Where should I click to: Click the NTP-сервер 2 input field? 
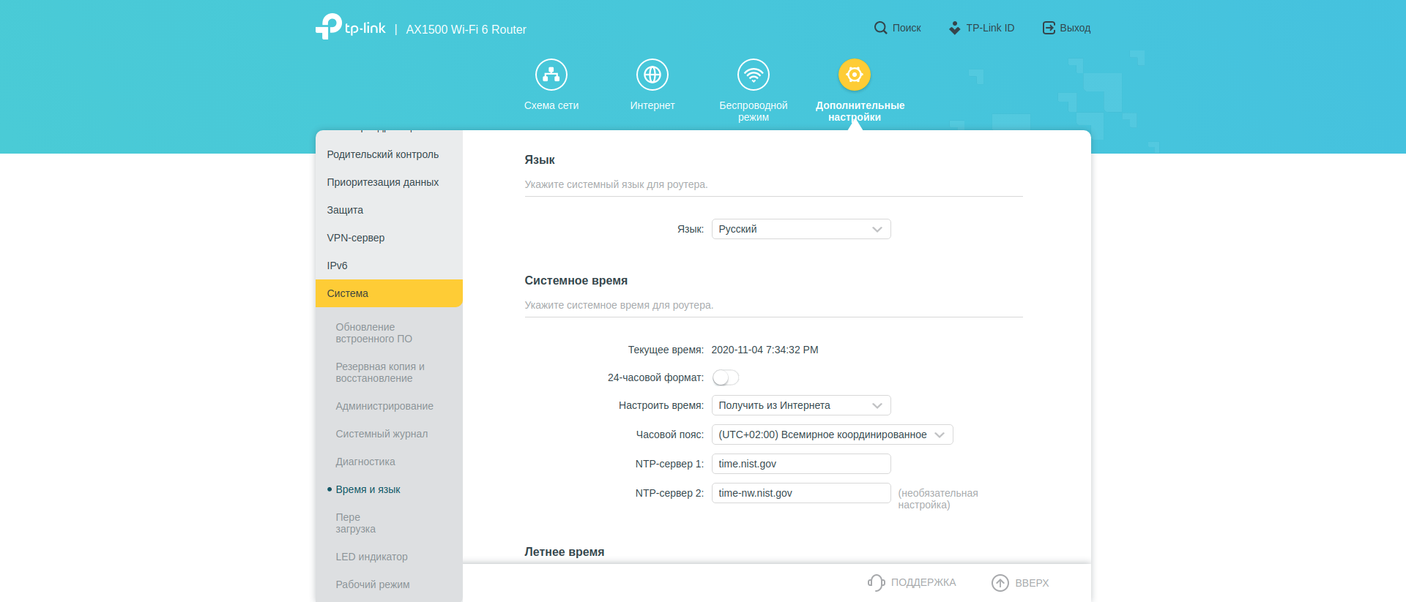coord(800,493)
